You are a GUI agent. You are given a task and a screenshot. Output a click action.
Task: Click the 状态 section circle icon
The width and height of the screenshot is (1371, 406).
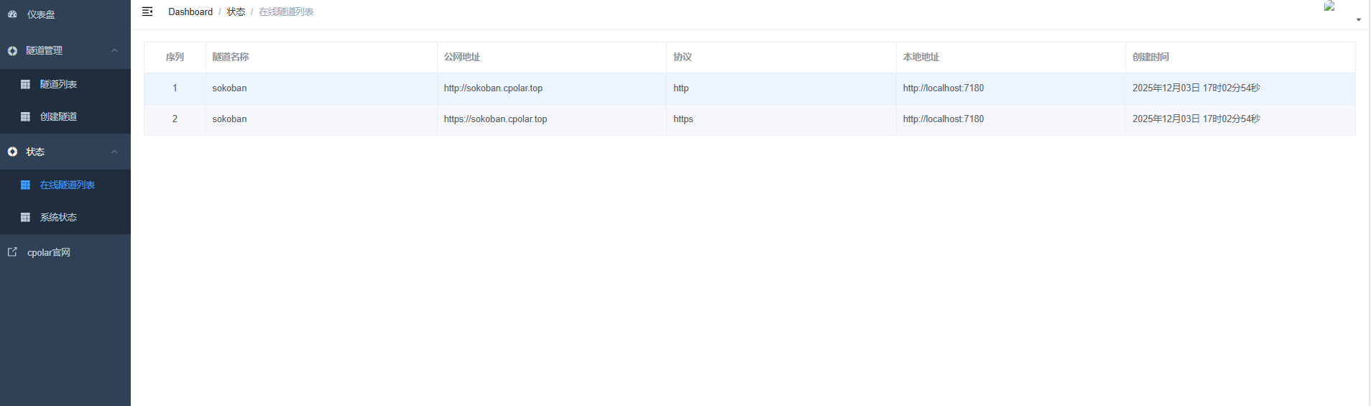tap(12, 152)
